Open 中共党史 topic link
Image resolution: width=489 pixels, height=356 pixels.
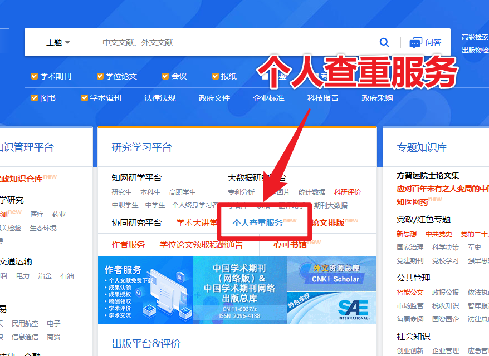[x=439, y=234]
